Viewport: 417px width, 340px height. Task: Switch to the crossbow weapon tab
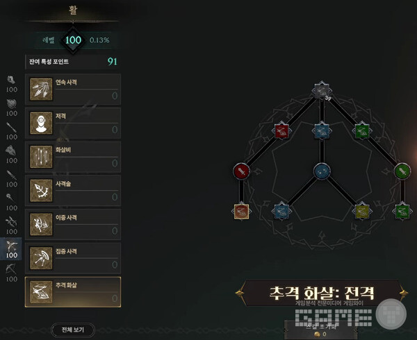pyautogui.click(x=11, y=273)
